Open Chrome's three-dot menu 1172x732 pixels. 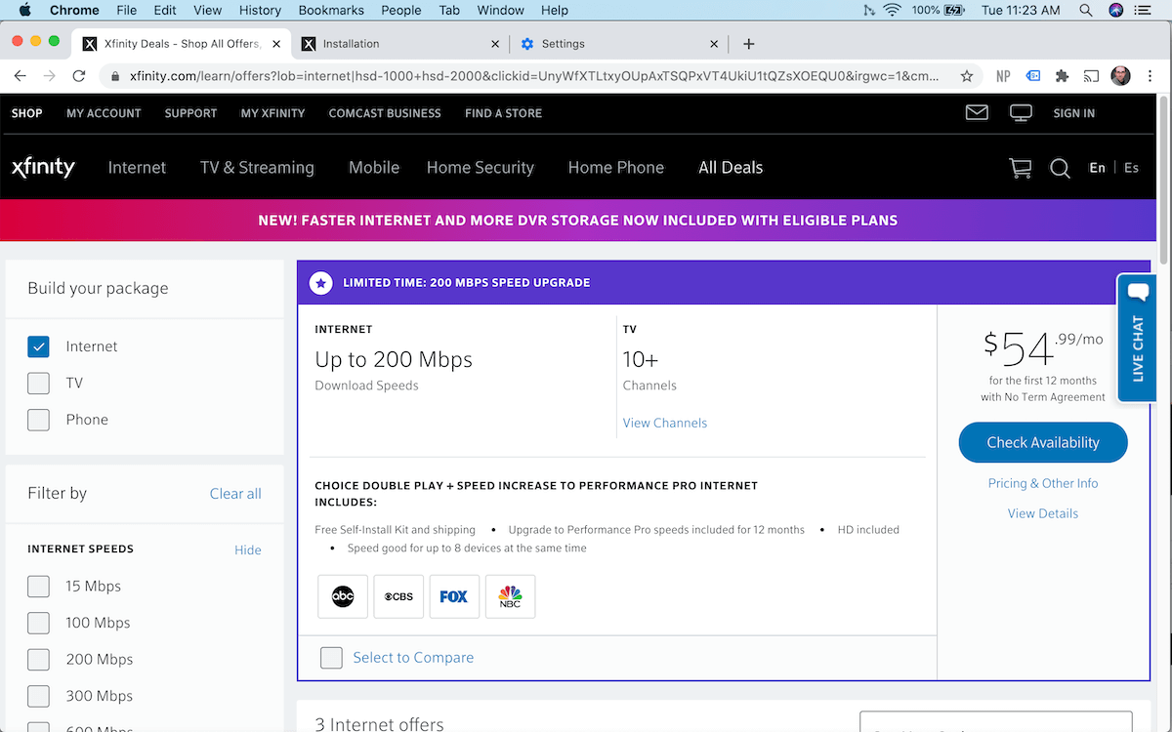[1151, 75]
